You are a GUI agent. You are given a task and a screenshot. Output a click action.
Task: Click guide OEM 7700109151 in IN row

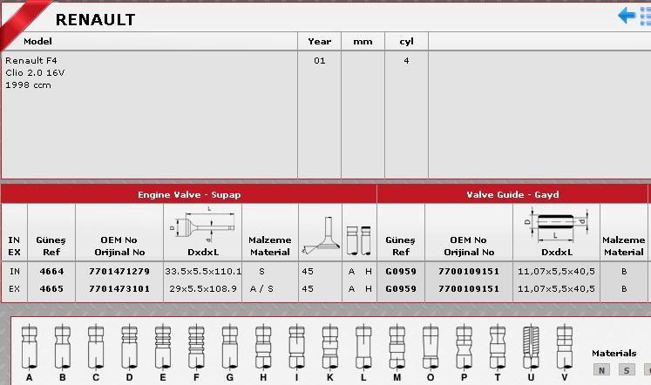[x=469, y=271]
